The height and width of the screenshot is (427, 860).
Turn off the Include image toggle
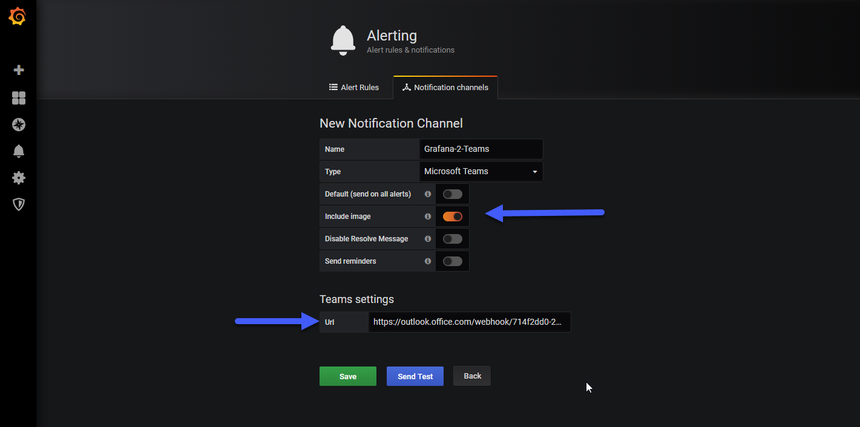[453, 217]
